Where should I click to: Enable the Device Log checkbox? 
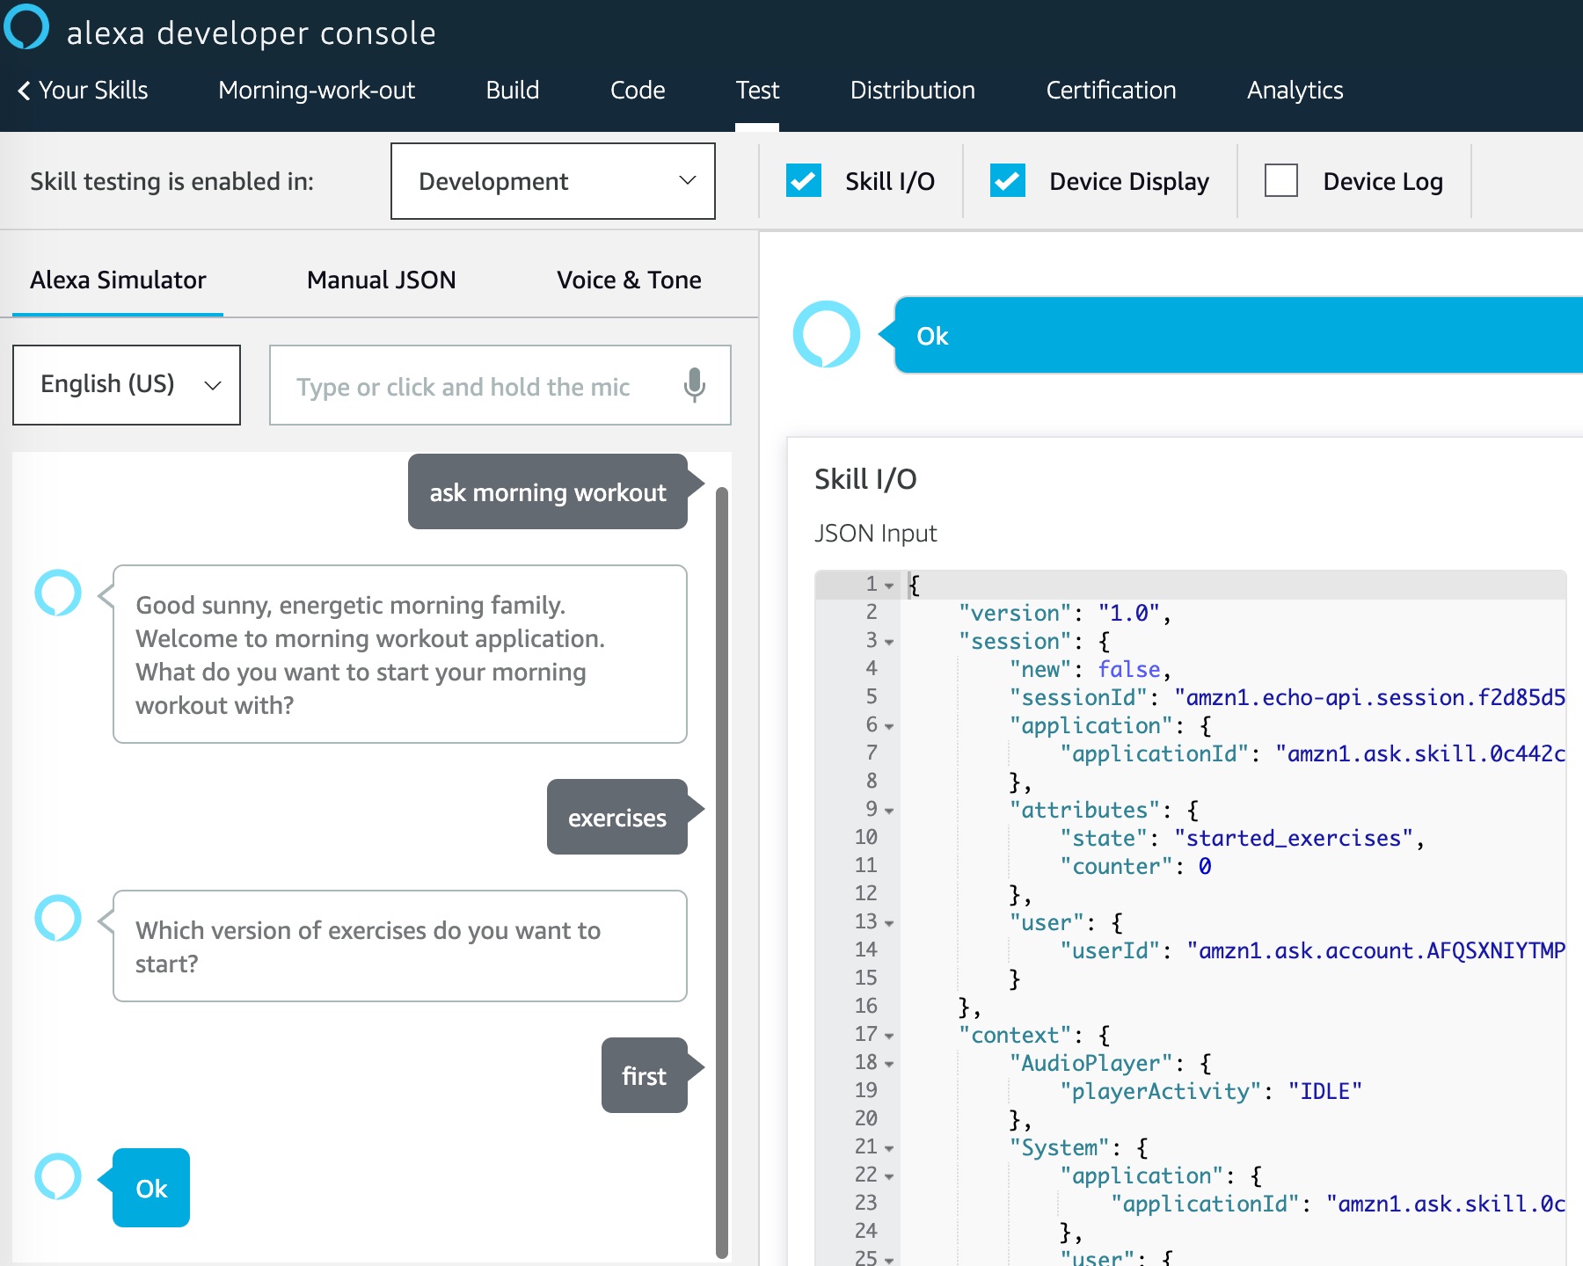[1281, 181]
